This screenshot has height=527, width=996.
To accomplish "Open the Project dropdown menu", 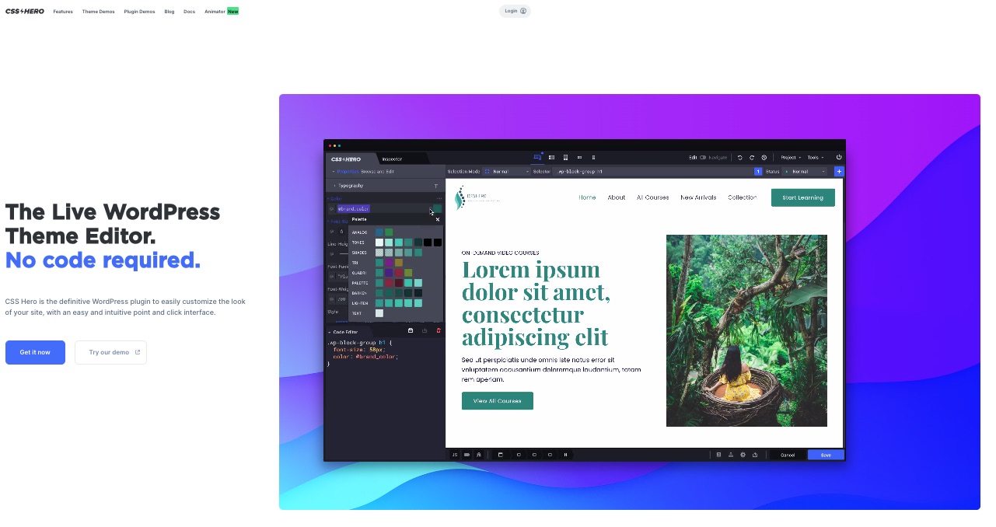I will click(x=791, y=158).
